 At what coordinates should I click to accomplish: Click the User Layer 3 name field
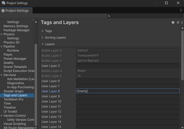[128, 66]
